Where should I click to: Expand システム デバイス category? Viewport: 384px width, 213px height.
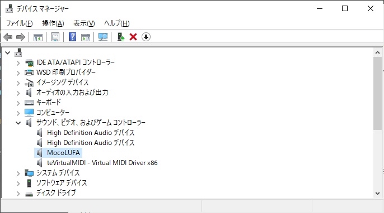(x=18, y=173)
